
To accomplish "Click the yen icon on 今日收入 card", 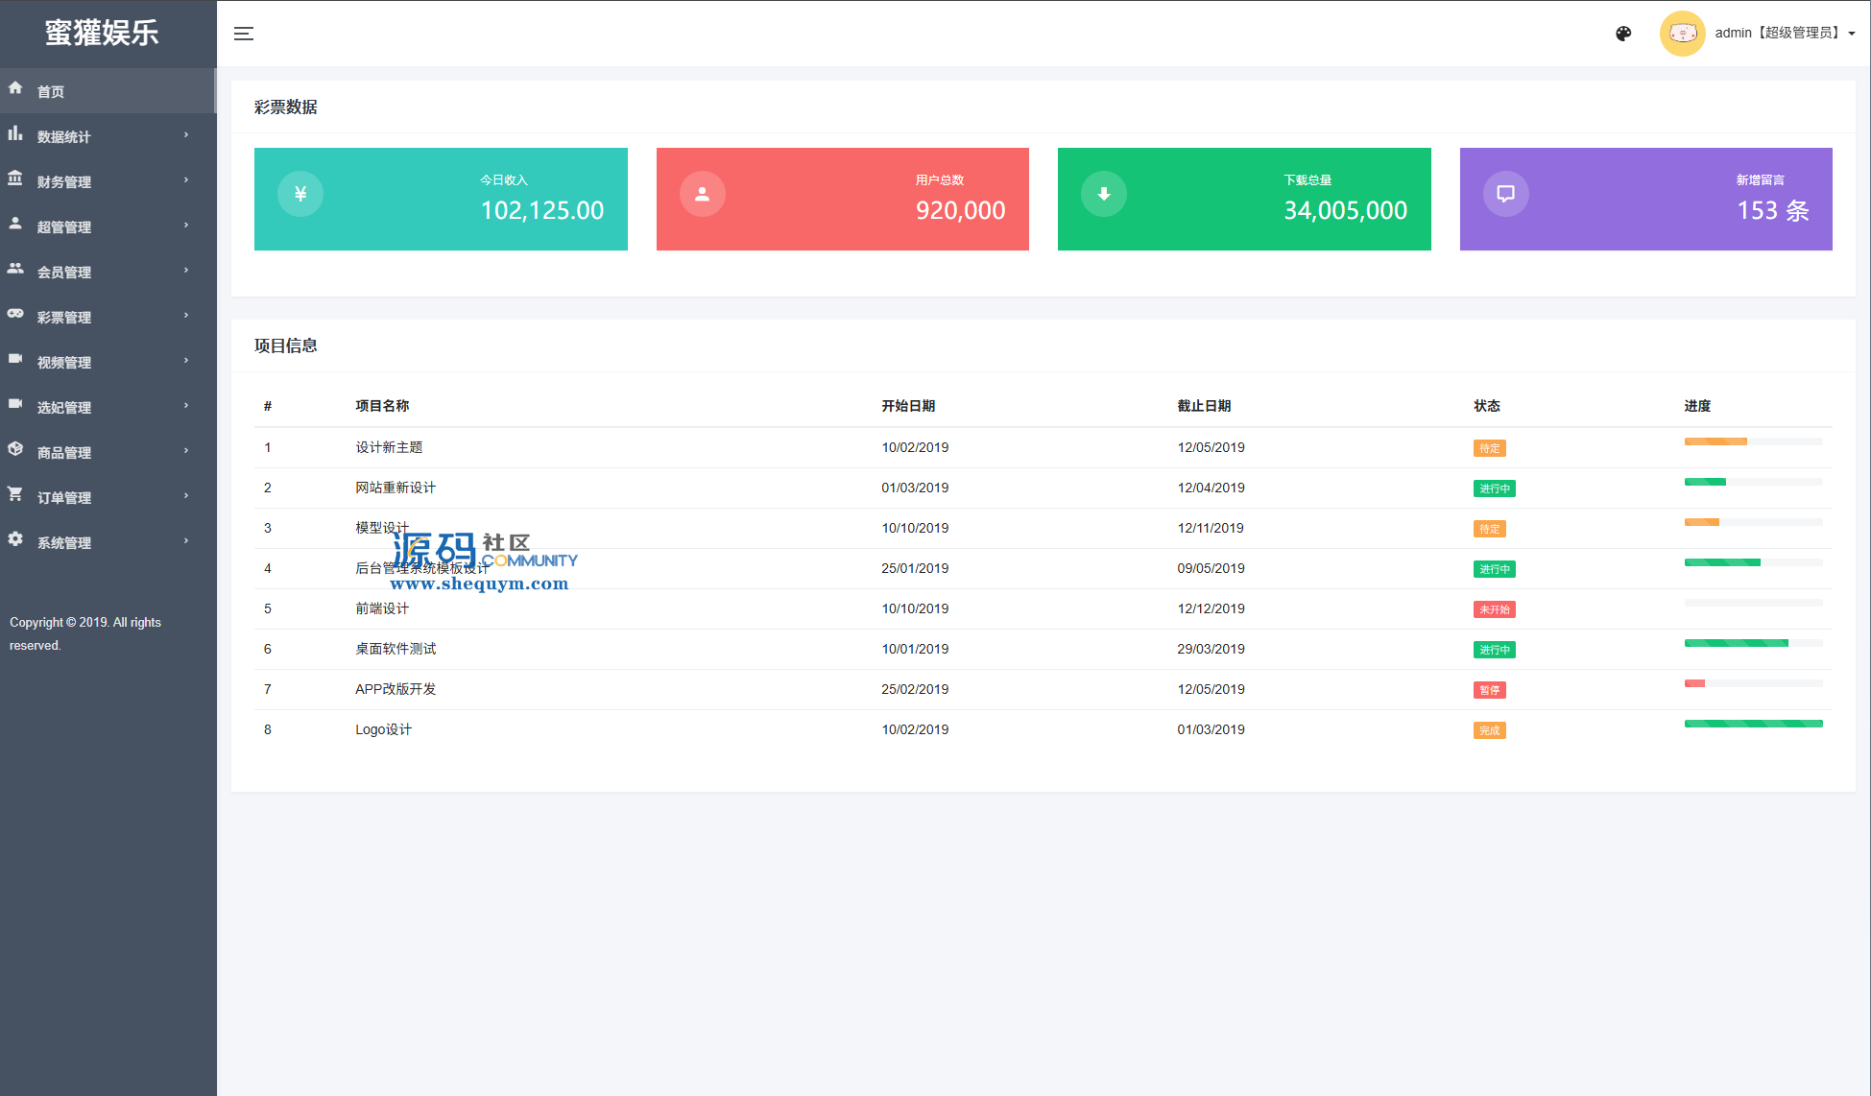I will [x=300, y=194].
